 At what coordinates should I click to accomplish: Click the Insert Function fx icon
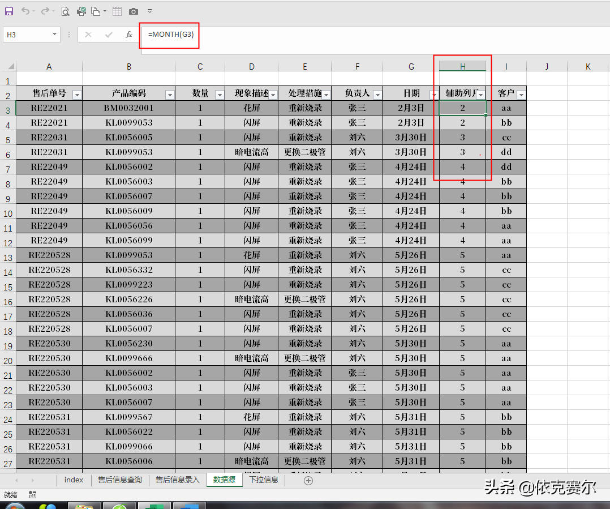[x=129, y=35]
